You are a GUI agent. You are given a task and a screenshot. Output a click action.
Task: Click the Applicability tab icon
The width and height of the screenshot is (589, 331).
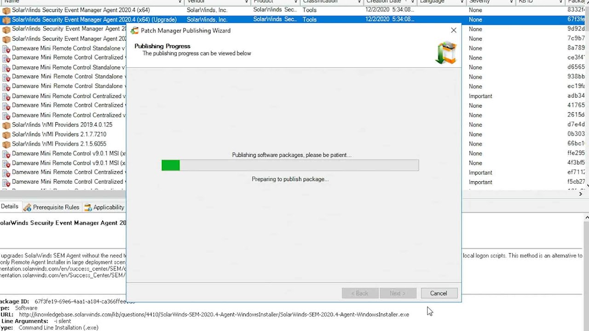click(88, 207)
